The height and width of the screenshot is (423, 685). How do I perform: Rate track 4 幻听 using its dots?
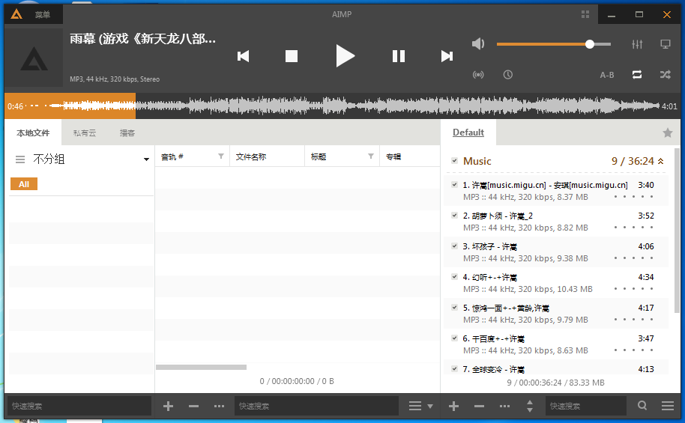point(633,289)
